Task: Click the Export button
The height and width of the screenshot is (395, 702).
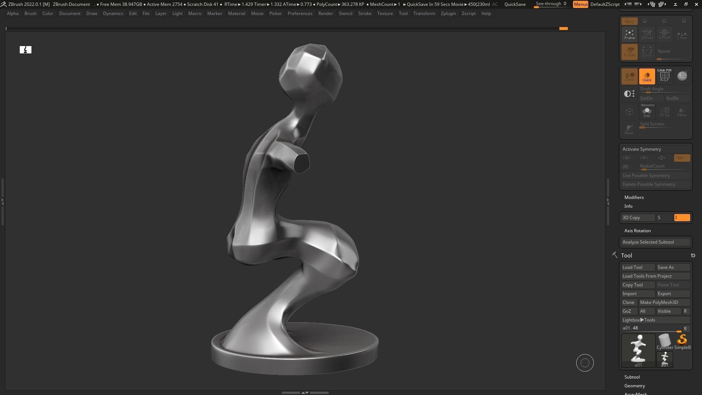Action: tap(673, 294)
